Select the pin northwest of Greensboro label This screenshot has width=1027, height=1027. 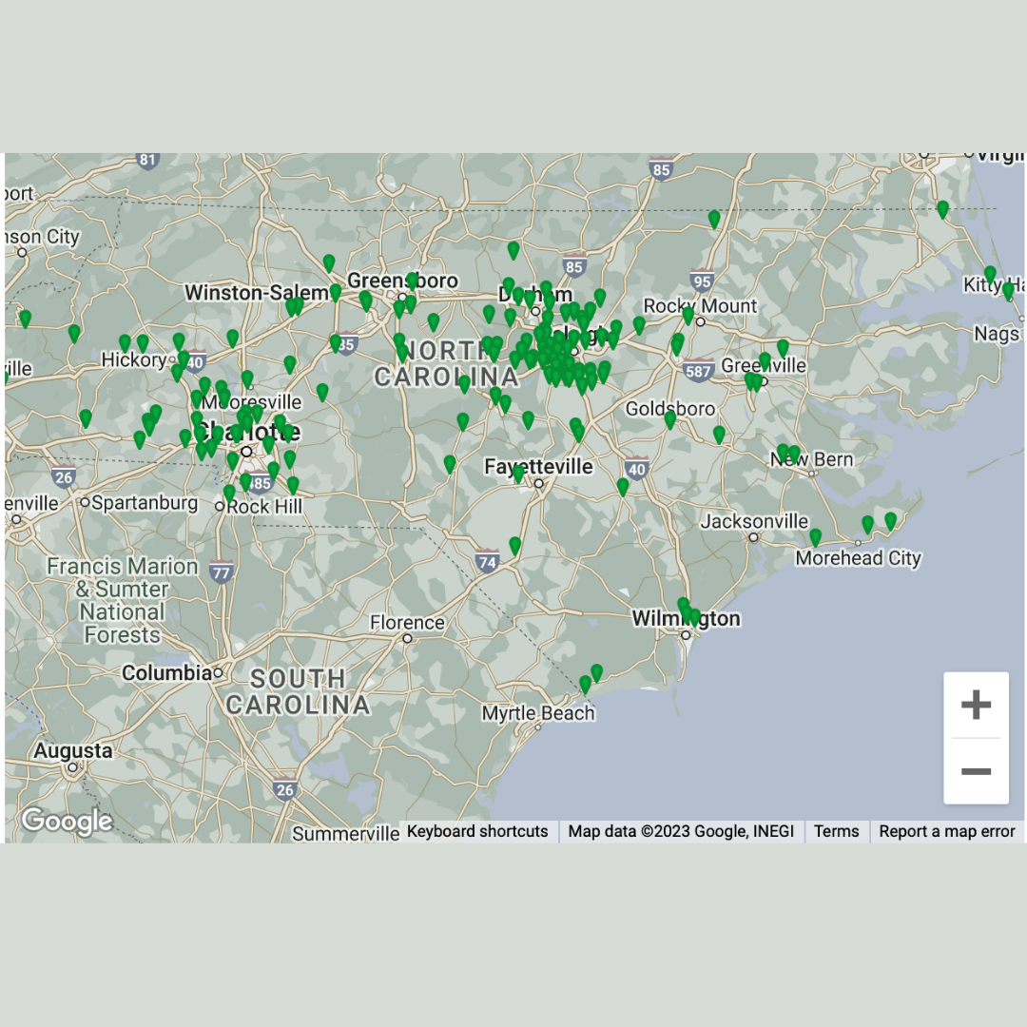click(x=329, y=262)
